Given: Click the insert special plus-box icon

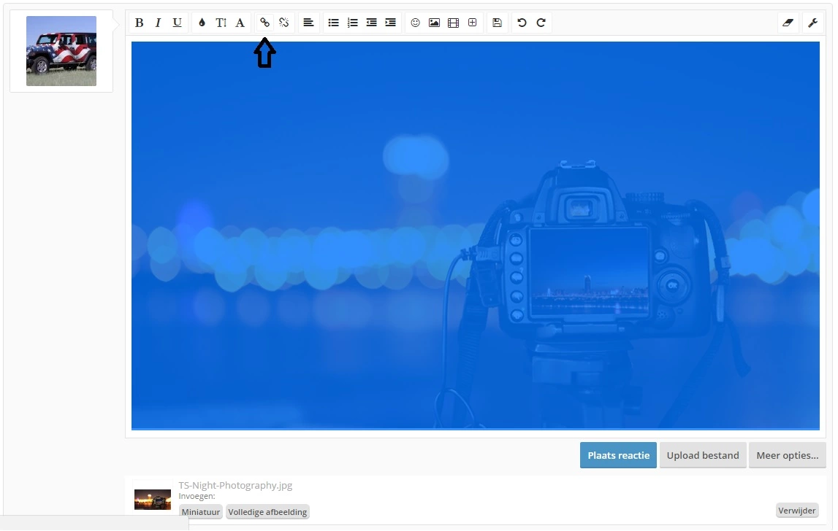Looking at the screenshot, I should [473, 23].
